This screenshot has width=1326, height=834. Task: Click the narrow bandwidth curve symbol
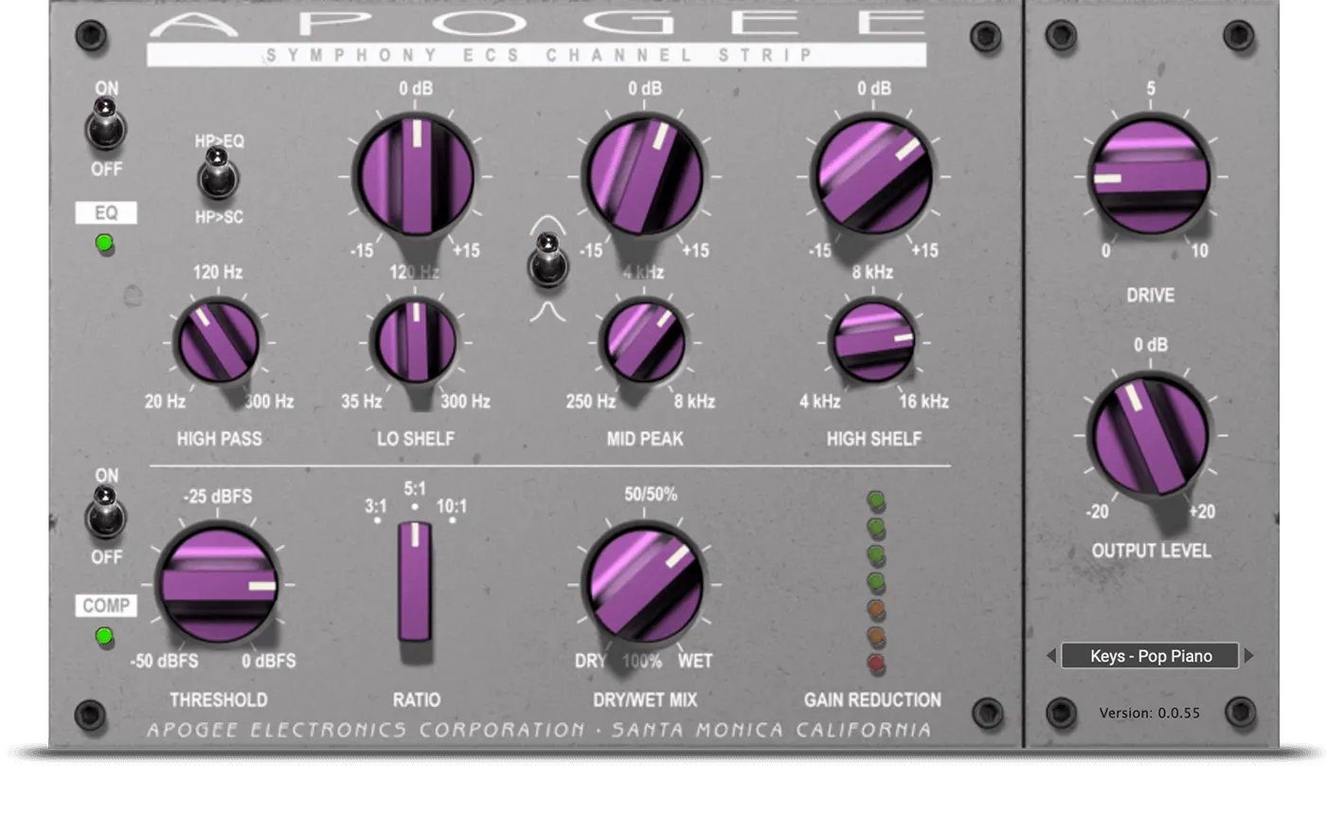tap(547, 311)
